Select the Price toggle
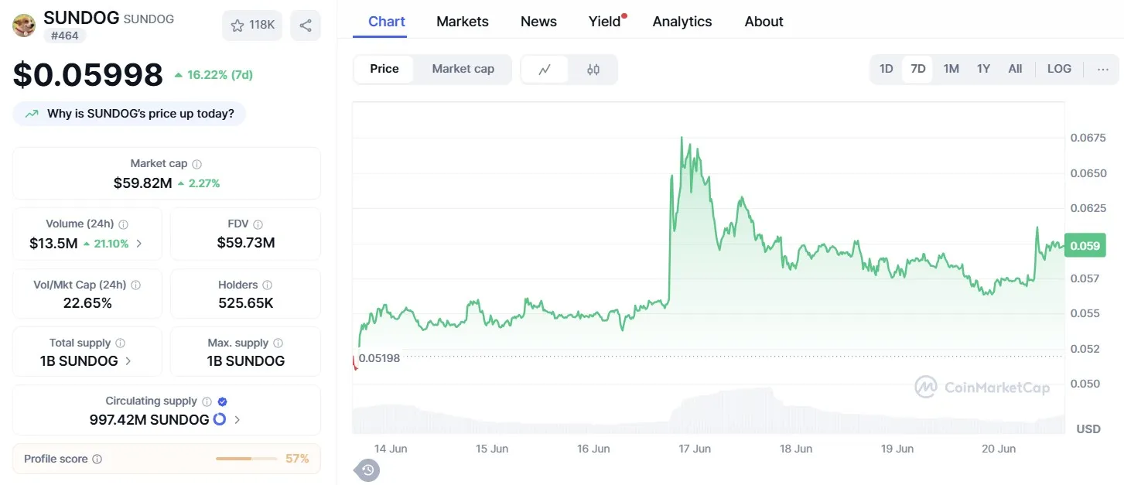The width and height of the screenshot is (1124, 485). coord(384,69)
